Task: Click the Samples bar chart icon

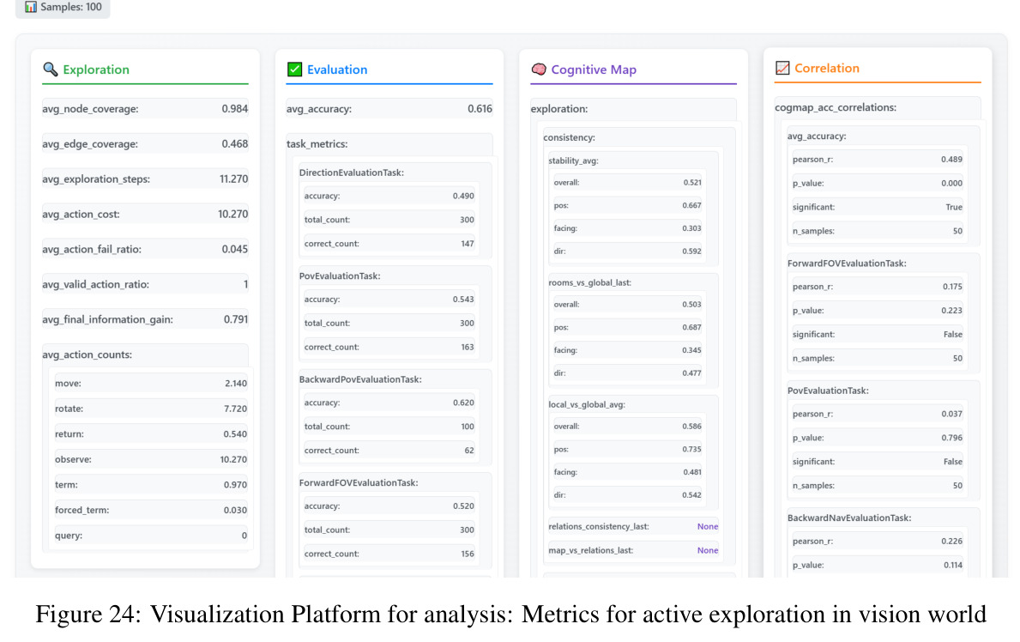Action: (x=31, y=7)
